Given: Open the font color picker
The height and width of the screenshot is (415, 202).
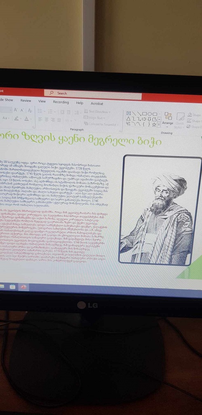Looking at the screenshot, I should click(27, 119).
